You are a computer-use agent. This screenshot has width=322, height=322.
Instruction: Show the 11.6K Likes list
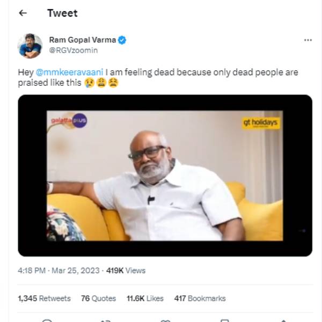[144, 298]
